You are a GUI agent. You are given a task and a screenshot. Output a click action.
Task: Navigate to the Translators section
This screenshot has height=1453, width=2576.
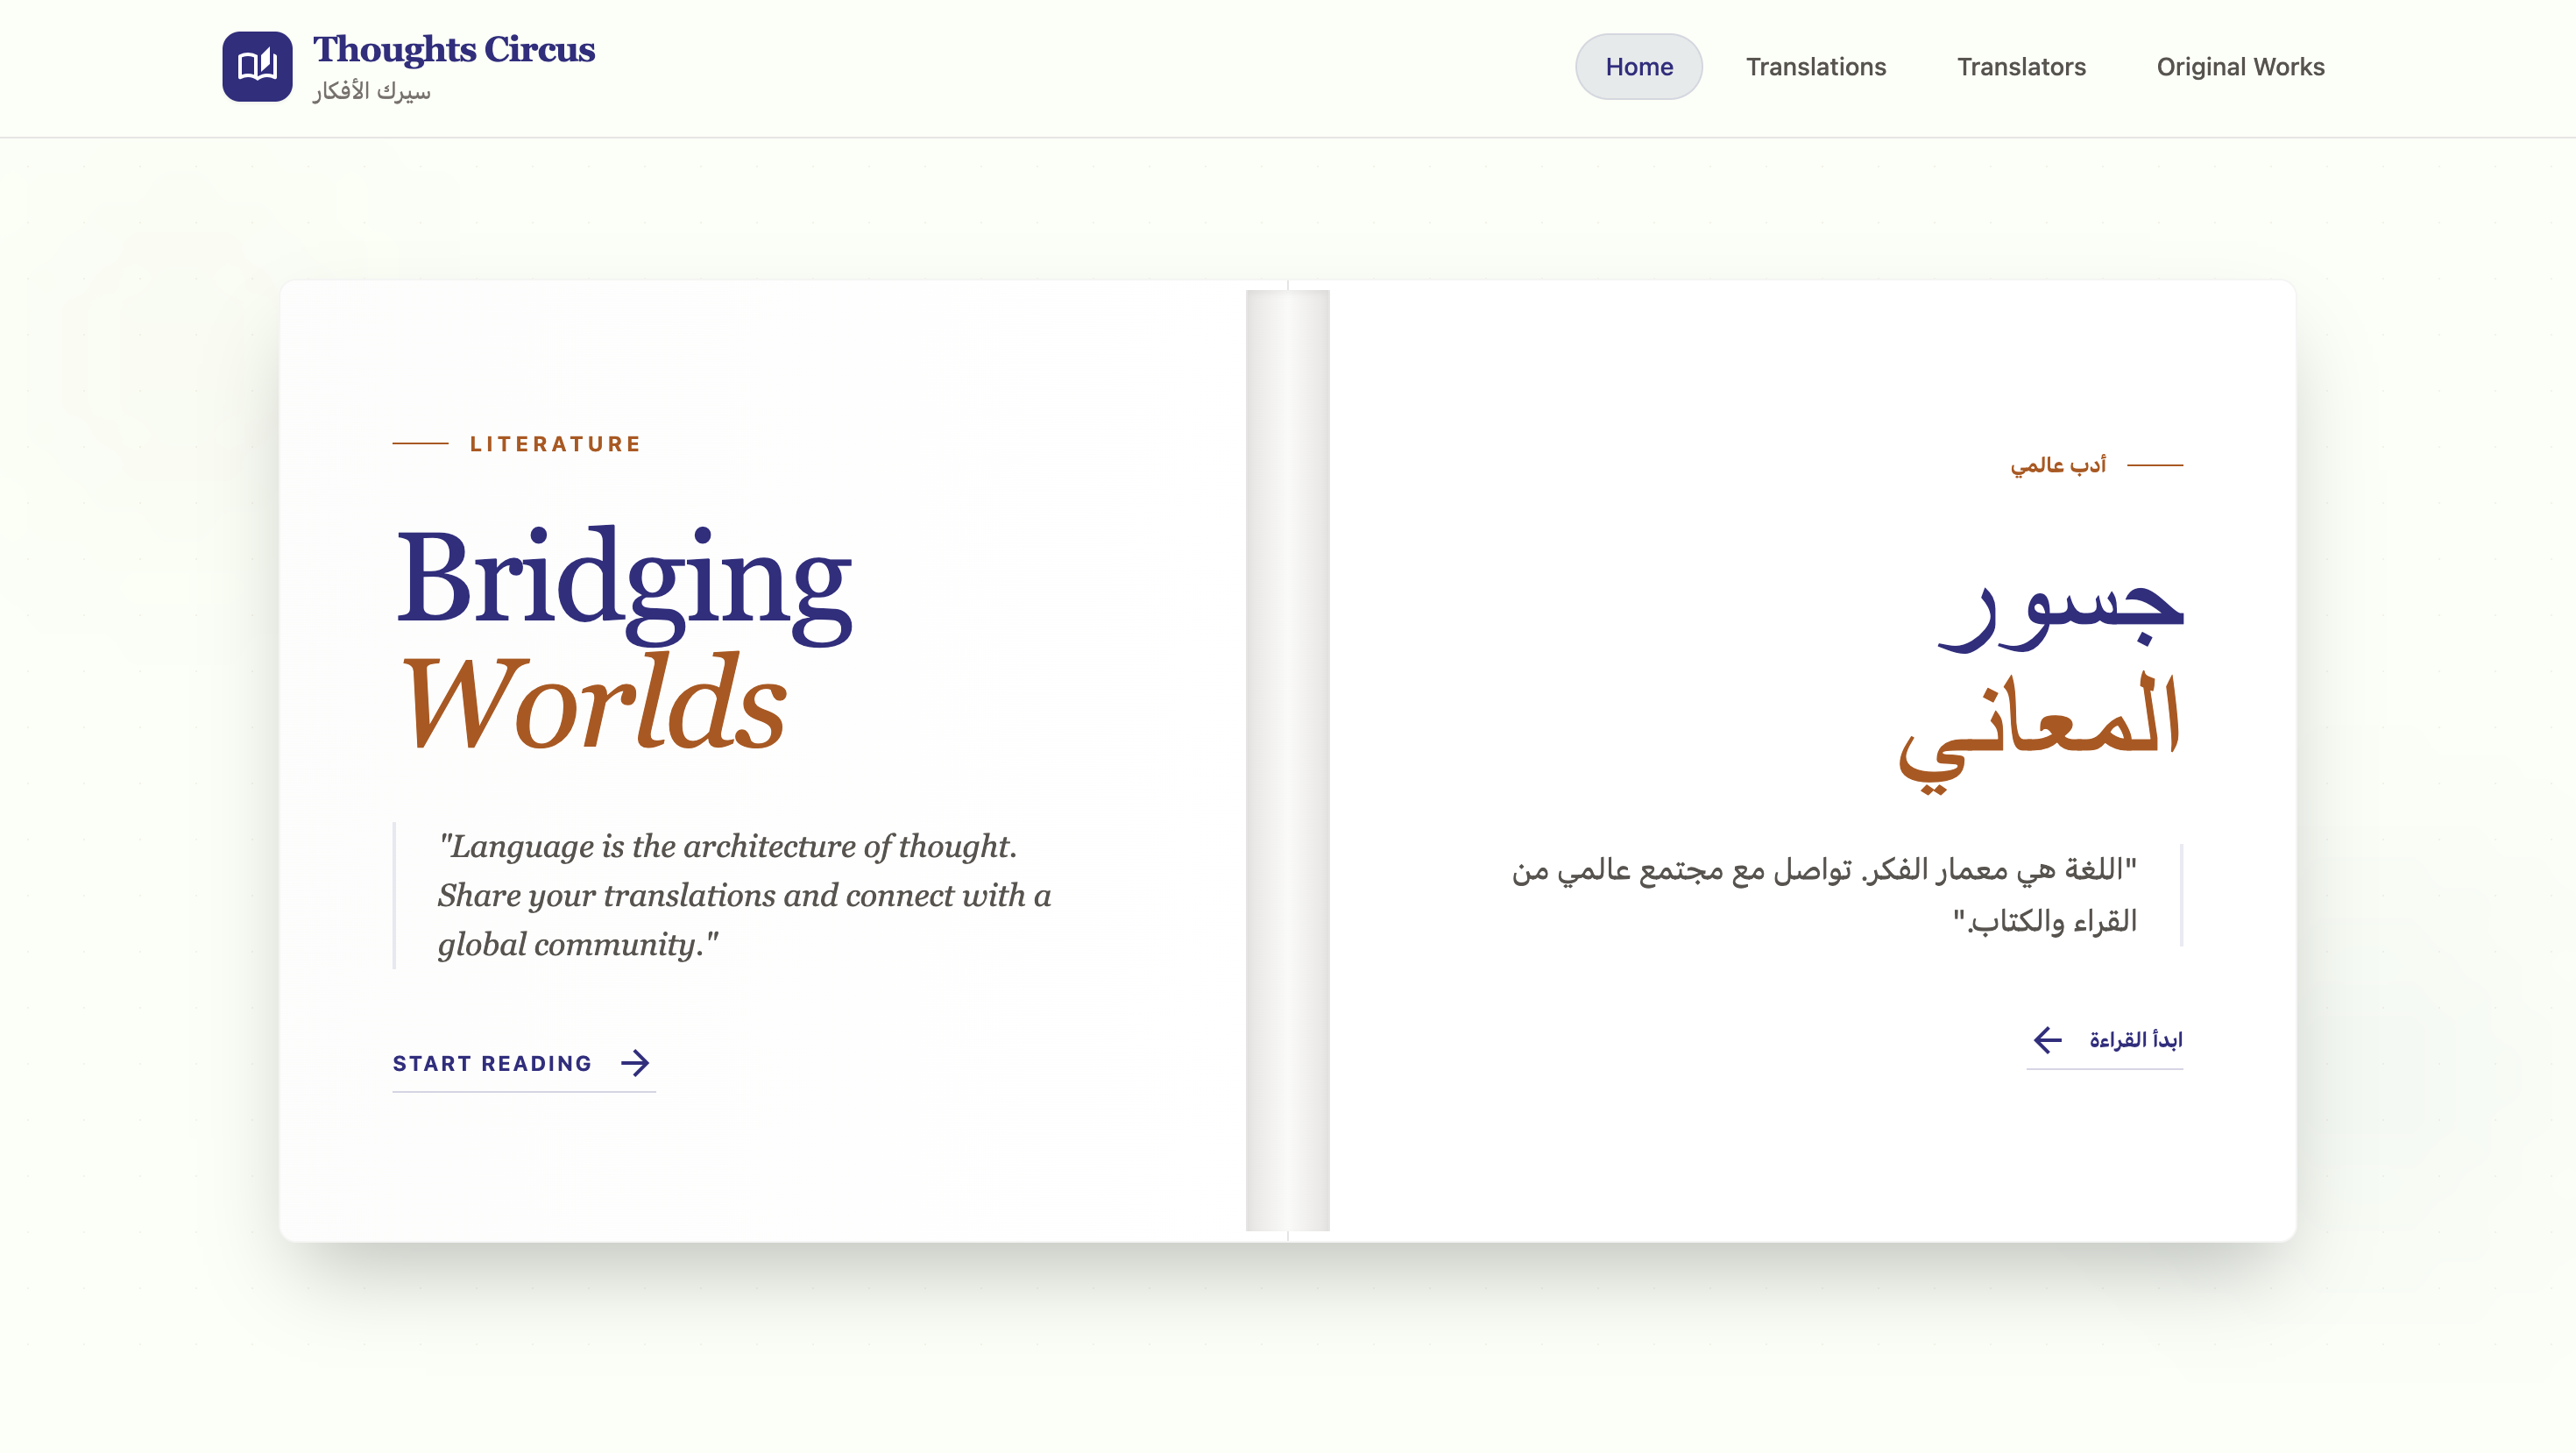2021,66
